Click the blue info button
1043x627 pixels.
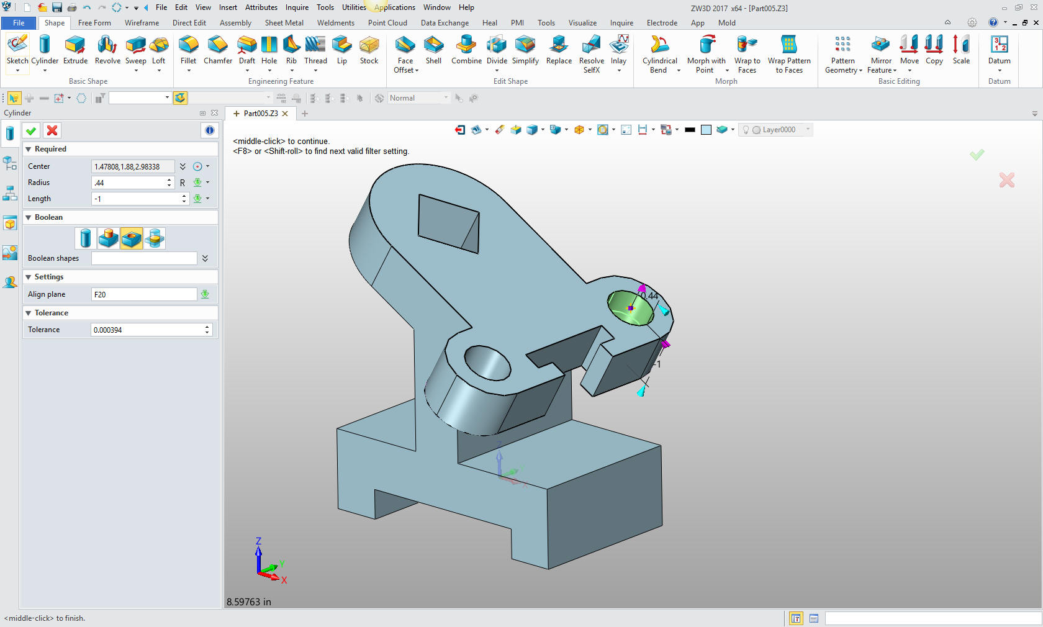209,130
